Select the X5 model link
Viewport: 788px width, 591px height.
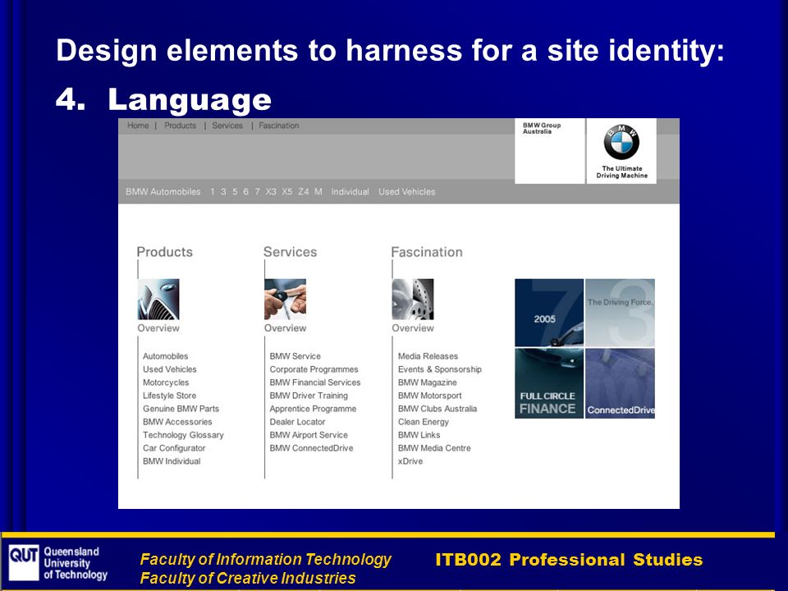287,192
